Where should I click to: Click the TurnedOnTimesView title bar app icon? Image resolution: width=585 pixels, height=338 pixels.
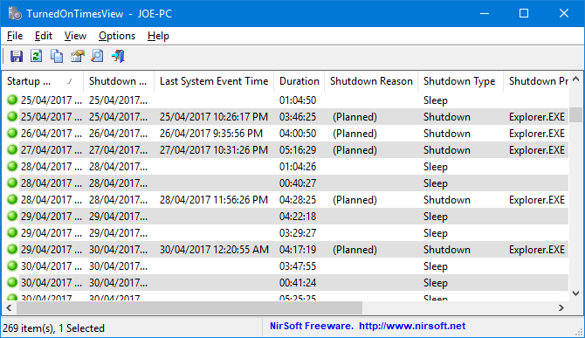pyautogui.click(x=15, y=14)
